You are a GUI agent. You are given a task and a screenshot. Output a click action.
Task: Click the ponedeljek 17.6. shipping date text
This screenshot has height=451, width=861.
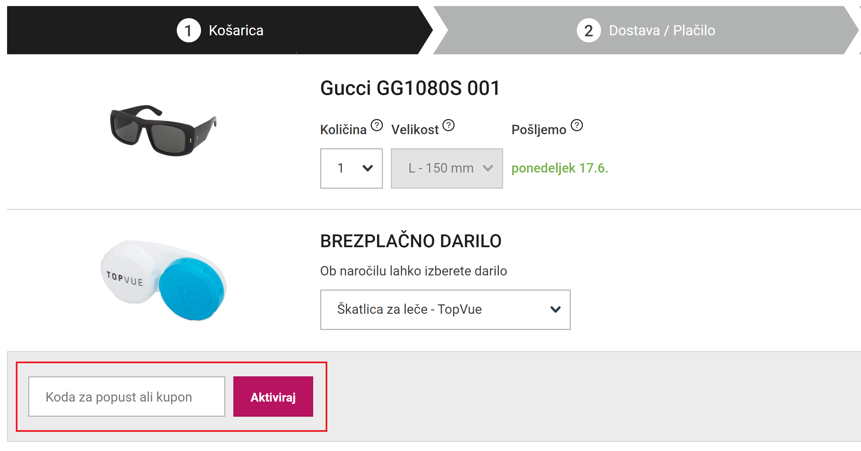[560, 168]
